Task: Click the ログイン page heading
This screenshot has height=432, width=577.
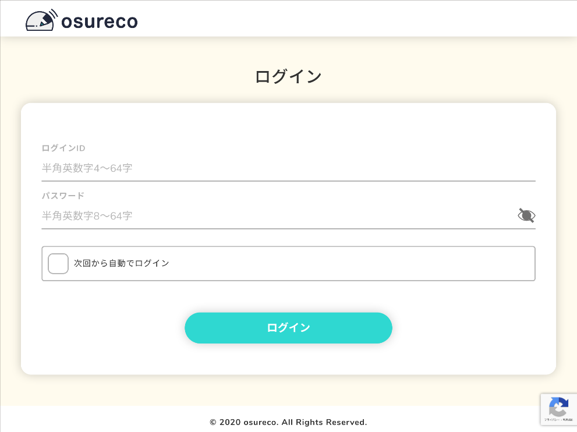Action: 288,77
